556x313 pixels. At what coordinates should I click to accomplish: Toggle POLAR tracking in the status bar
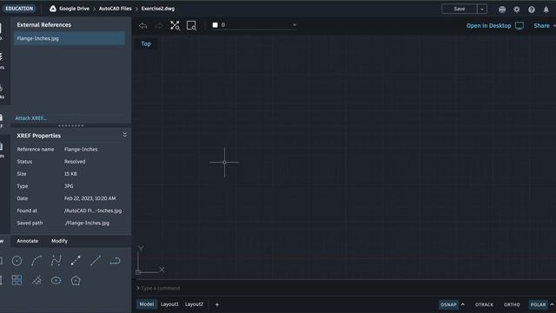pos(538,304)
